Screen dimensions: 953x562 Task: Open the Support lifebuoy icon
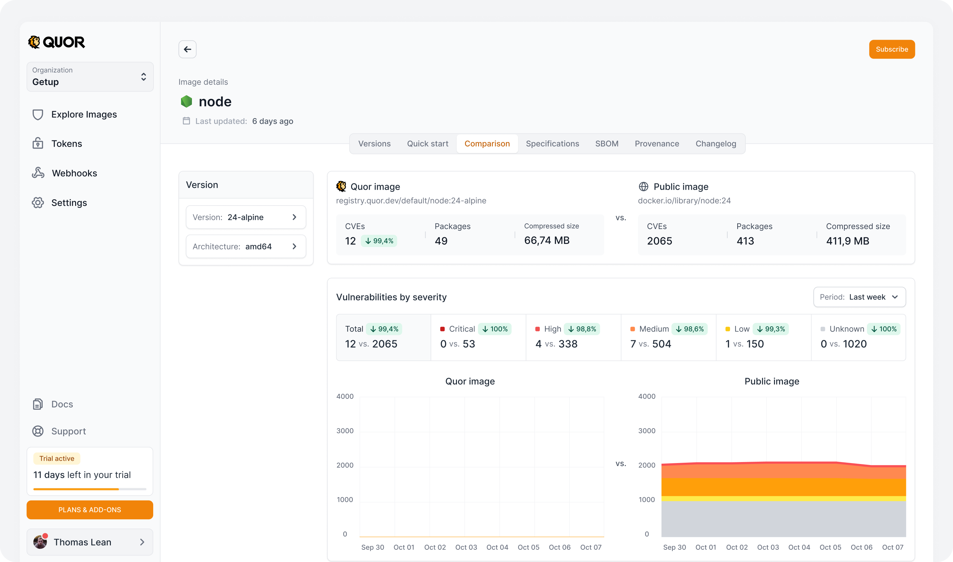pyautogui.click(x=38, y=431)
